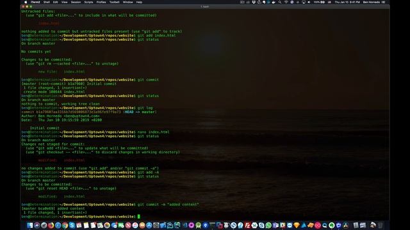Launch Sketch from the dock

point(297,226)
